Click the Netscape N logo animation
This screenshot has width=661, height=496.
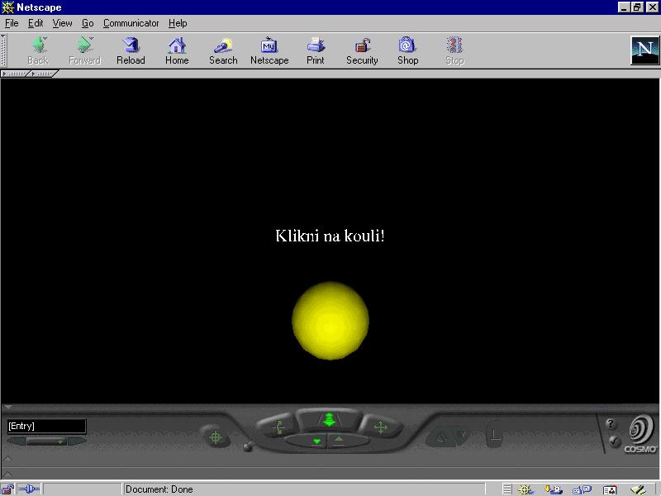click(644, 50)
